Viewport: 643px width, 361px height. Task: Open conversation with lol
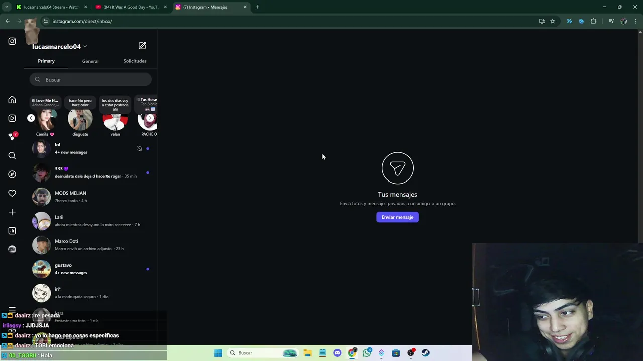pos(90,148)
